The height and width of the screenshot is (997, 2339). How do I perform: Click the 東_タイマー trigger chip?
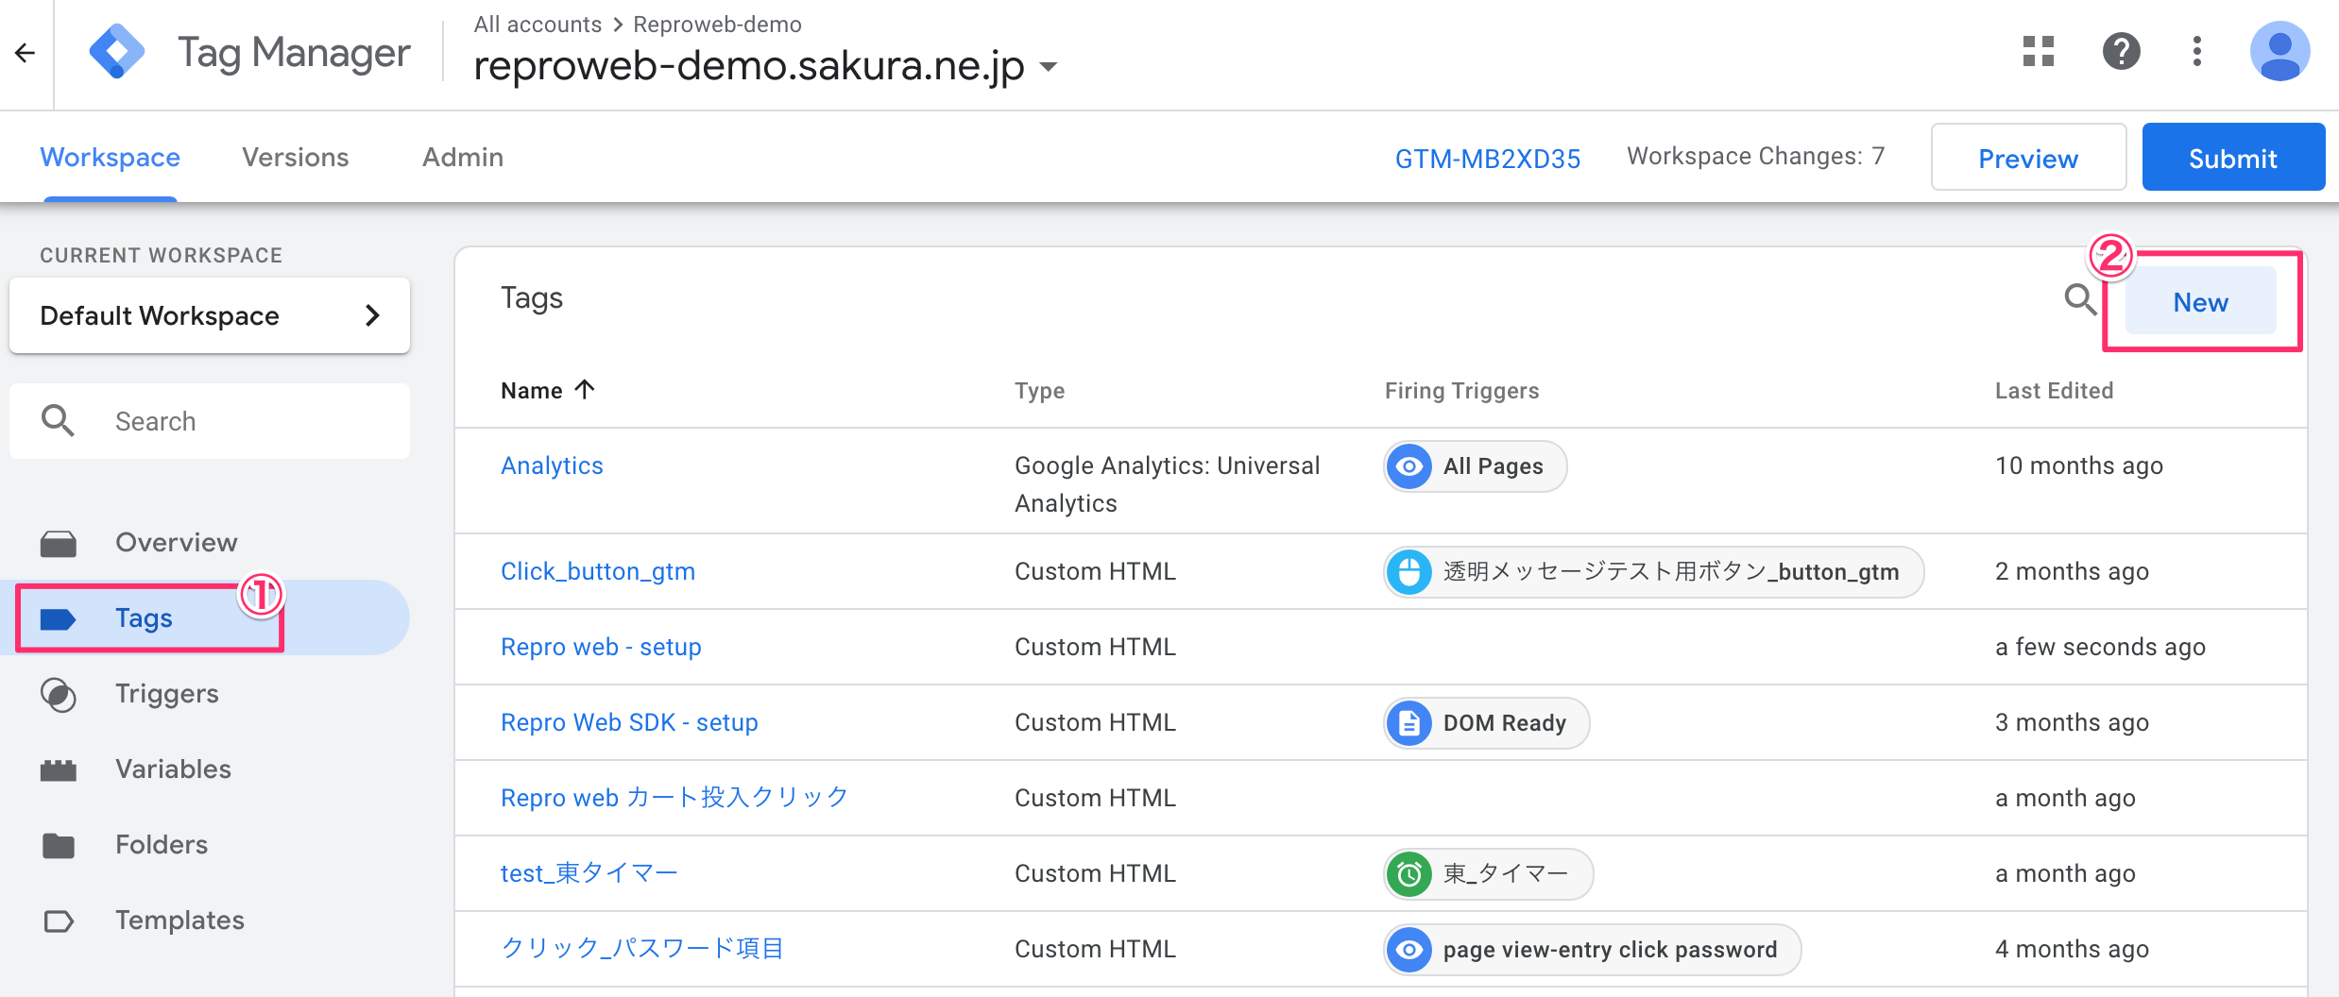pyautogui.click(x=1489, y=874)
